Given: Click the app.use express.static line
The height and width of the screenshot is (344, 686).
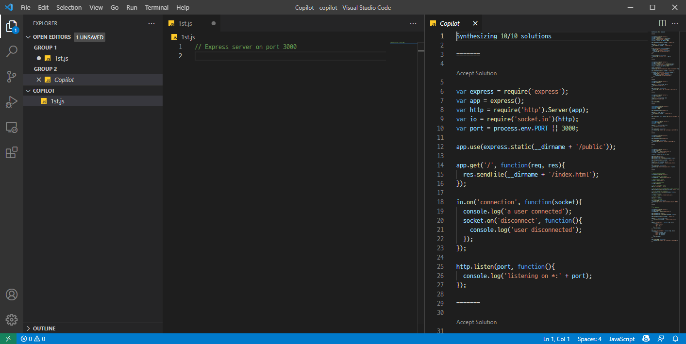Looking at the screenshot, I should [x=536, y=147].
